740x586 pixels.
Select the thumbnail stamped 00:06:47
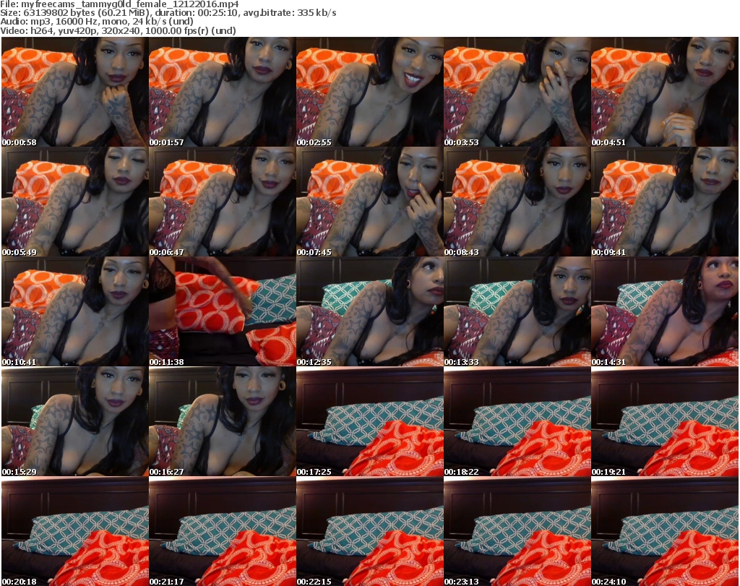click(x=223, y=202)
